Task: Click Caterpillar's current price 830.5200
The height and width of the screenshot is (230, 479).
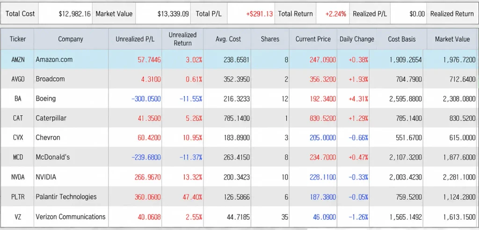Action: 323,118
